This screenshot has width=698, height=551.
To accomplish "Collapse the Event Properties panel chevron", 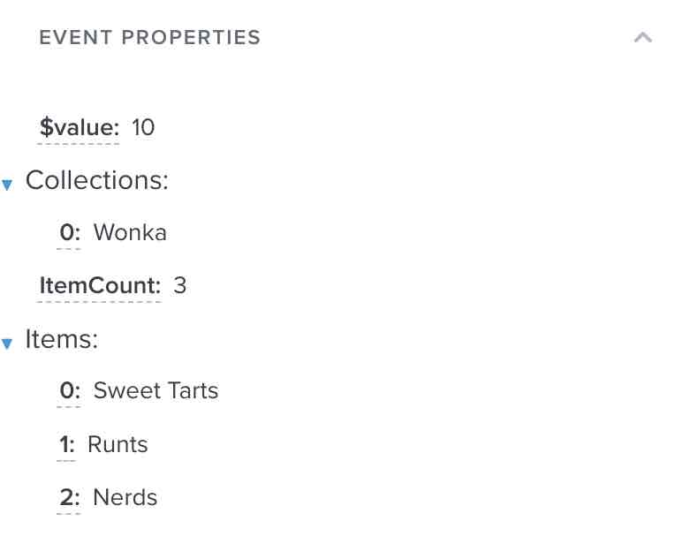I will (x=642, y=38).
